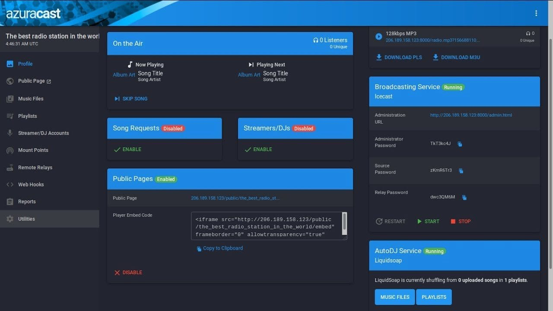The height and width of the screenshot is (311, 553).
Task: Open Web Hooks using its code icon
Action: click(x=10, y=184)
